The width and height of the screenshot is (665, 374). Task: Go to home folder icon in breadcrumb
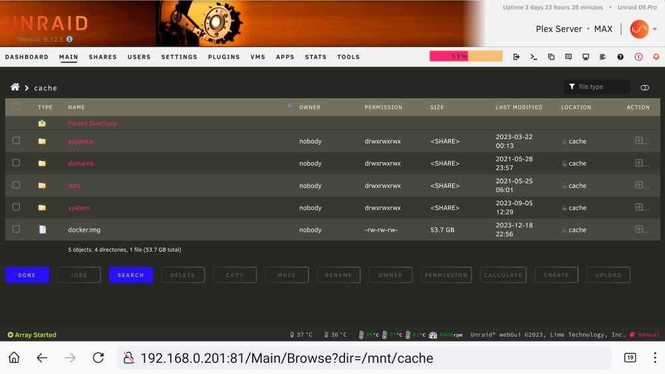(x=15, y=87)
